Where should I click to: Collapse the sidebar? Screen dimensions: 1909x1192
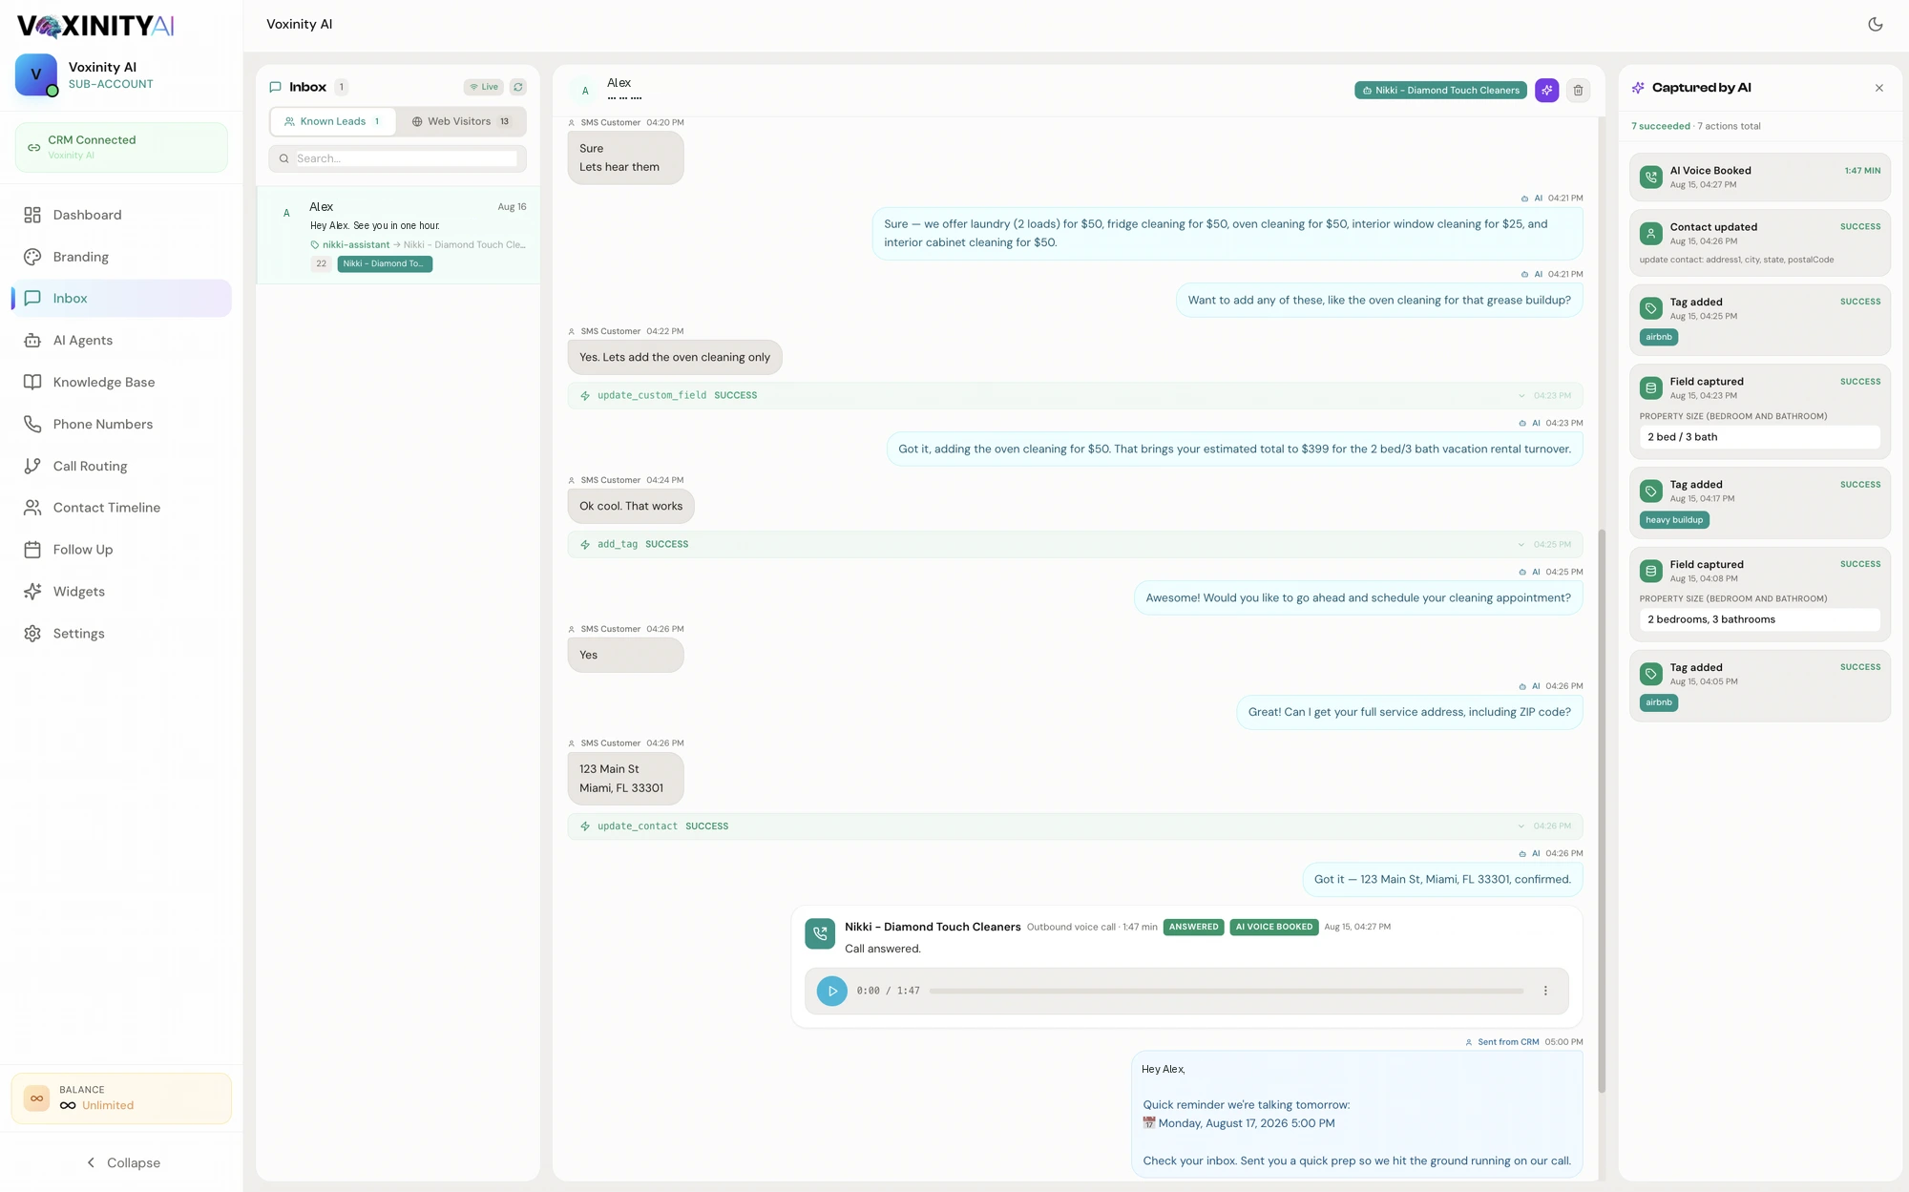point(121,1162)
